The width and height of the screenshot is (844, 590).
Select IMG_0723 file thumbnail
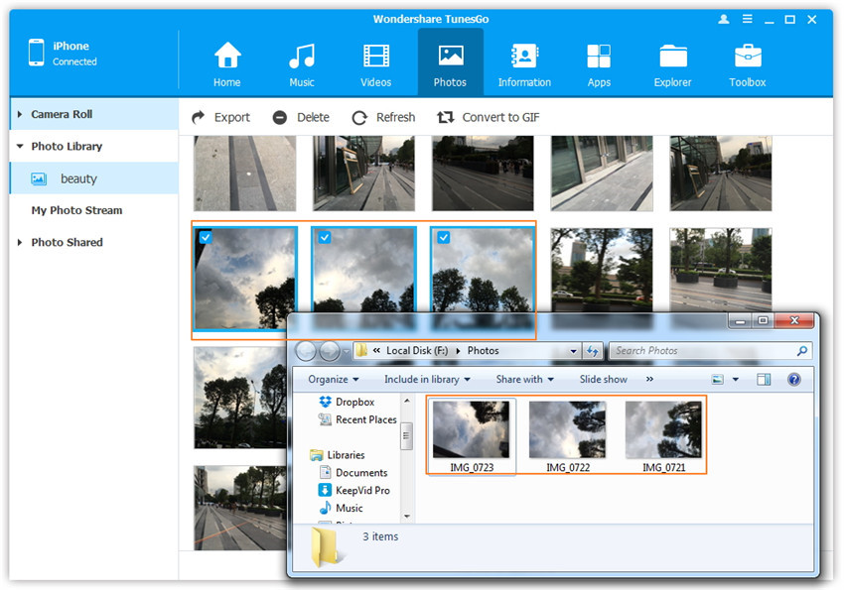coord(471,436)
